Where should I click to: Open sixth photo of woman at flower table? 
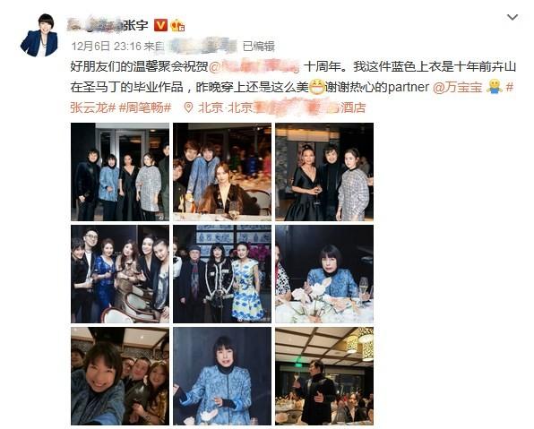pyautogui.click(x=324, y=274)
